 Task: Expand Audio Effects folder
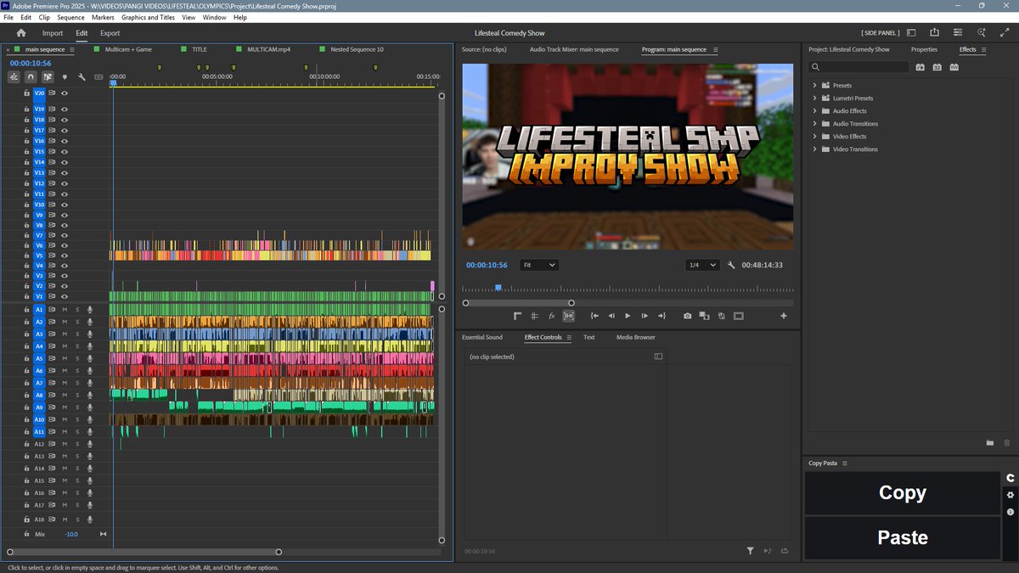coord(814,111)
